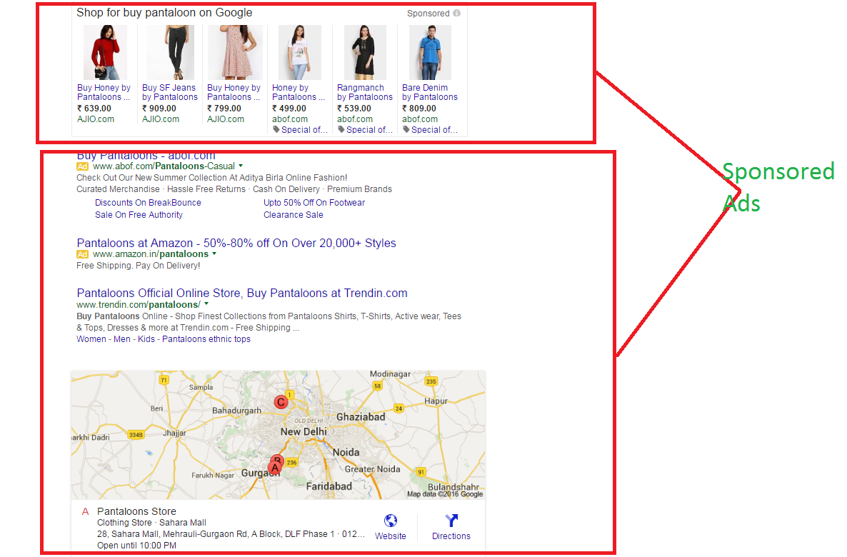Expand dropdown arrow next to amazon.in URL
The width and height of the screenshot is (847, 557).
click(x=214, y=254)
